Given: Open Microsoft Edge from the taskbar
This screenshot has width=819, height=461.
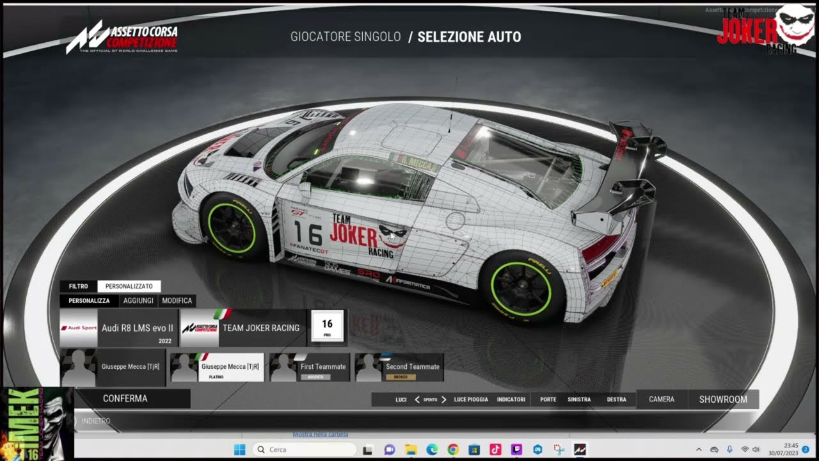Looking at the screenshot, I should tap(432, 449).
